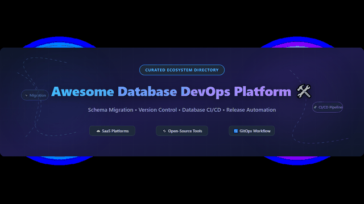Click the Schema Migration subtitle text
This screenshot has height=204, width=364.
[x=110, y=110]
